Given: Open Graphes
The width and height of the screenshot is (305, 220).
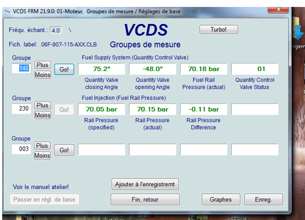Looking at the screenshot, I should (221, 199).
